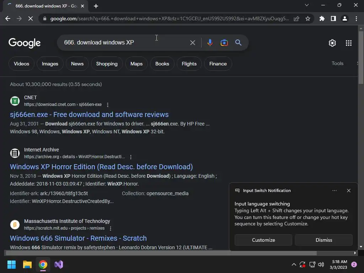Click the network display tray icon

312,264
